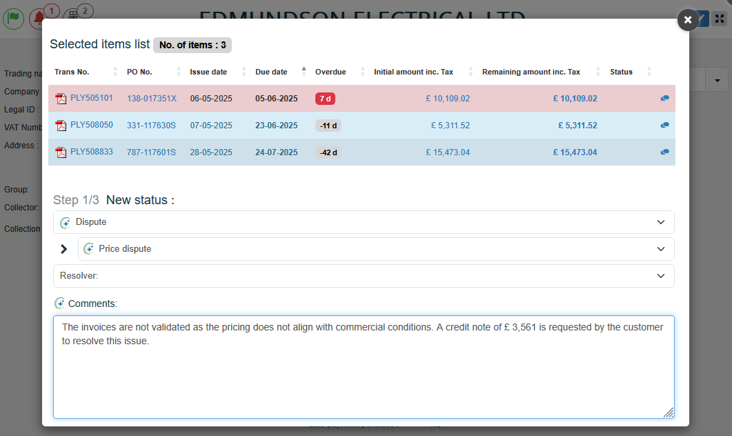Sort by Remaining amount inc. Tax

(x=531, y=72)
